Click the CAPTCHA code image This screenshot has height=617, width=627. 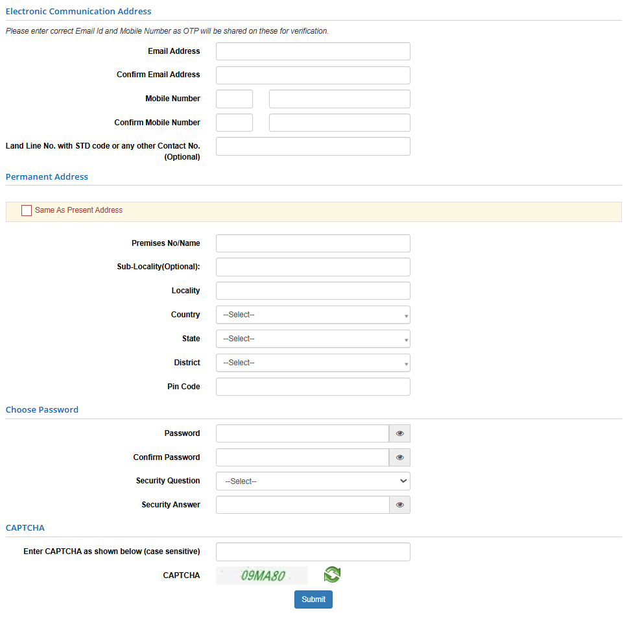(x=262, y=575)
